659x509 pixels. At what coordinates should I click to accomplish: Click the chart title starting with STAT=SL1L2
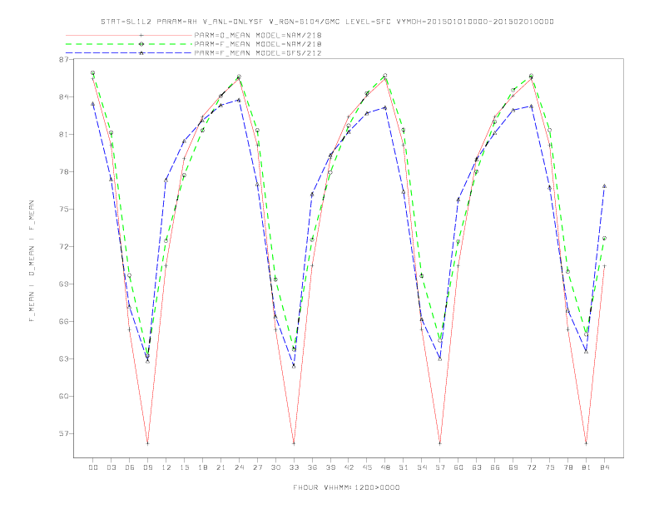327,22
